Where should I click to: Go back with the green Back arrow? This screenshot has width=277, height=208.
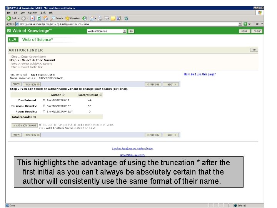[9, 18]
